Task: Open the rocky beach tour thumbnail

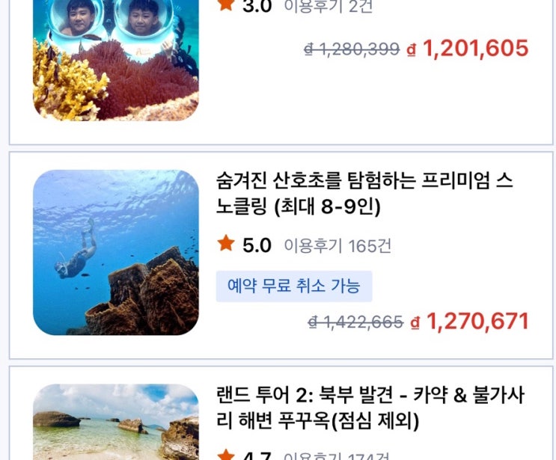Action: [x=115, y=422]
